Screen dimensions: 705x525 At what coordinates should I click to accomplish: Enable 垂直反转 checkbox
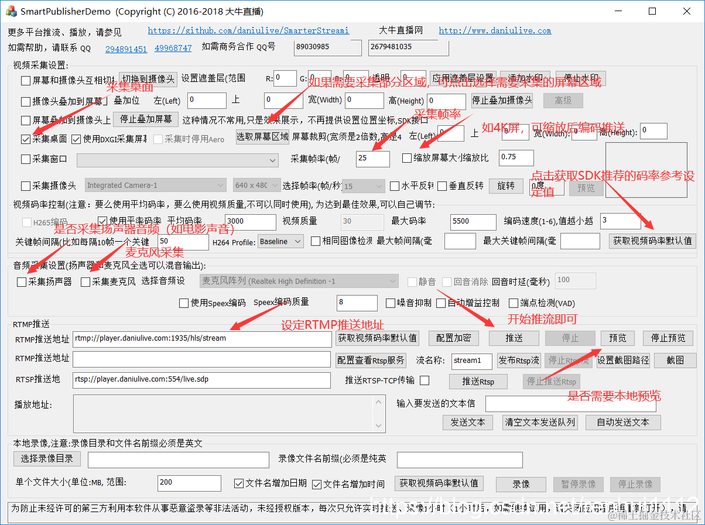point(443,186)
